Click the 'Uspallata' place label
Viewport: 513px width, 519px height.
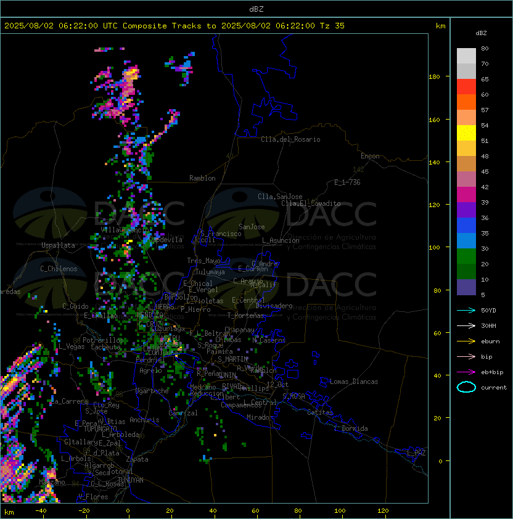pos(58,245)
